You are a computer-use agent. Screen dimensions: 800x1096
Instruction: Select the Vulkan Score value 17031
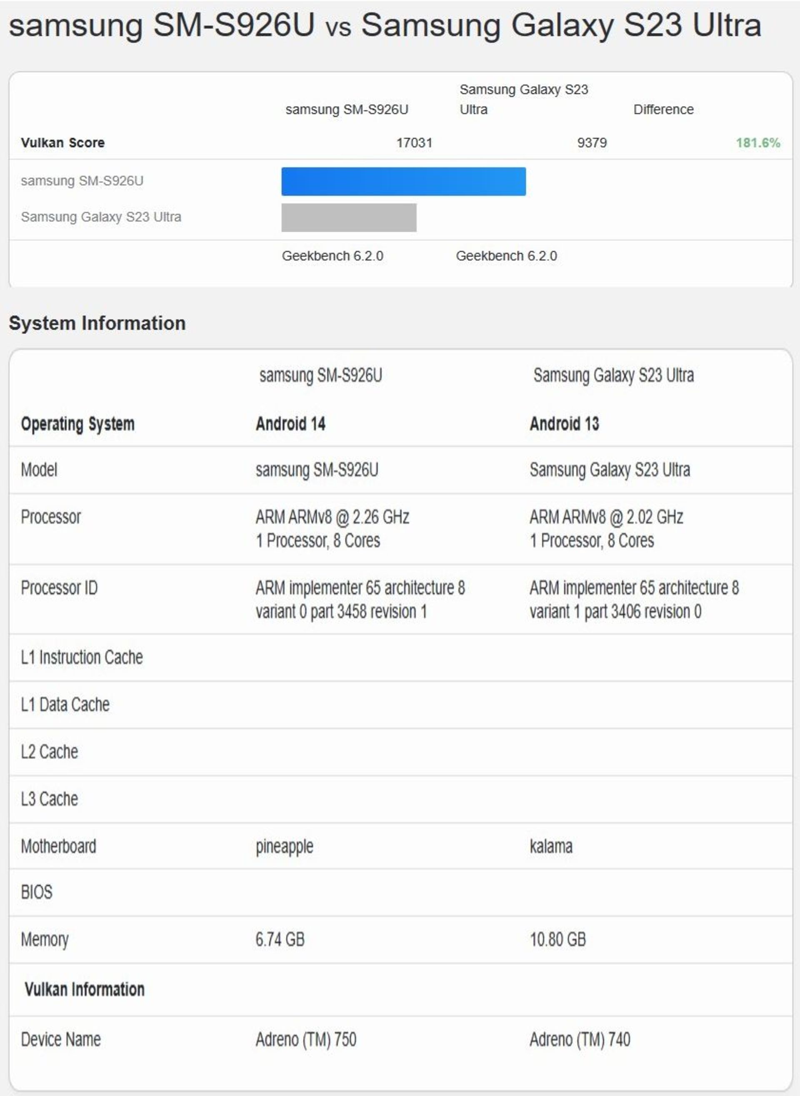[414, 143]
